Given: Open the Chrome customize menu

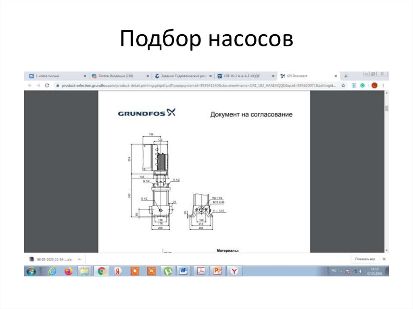Looking at the screenshot, I should tap(383, 85).
